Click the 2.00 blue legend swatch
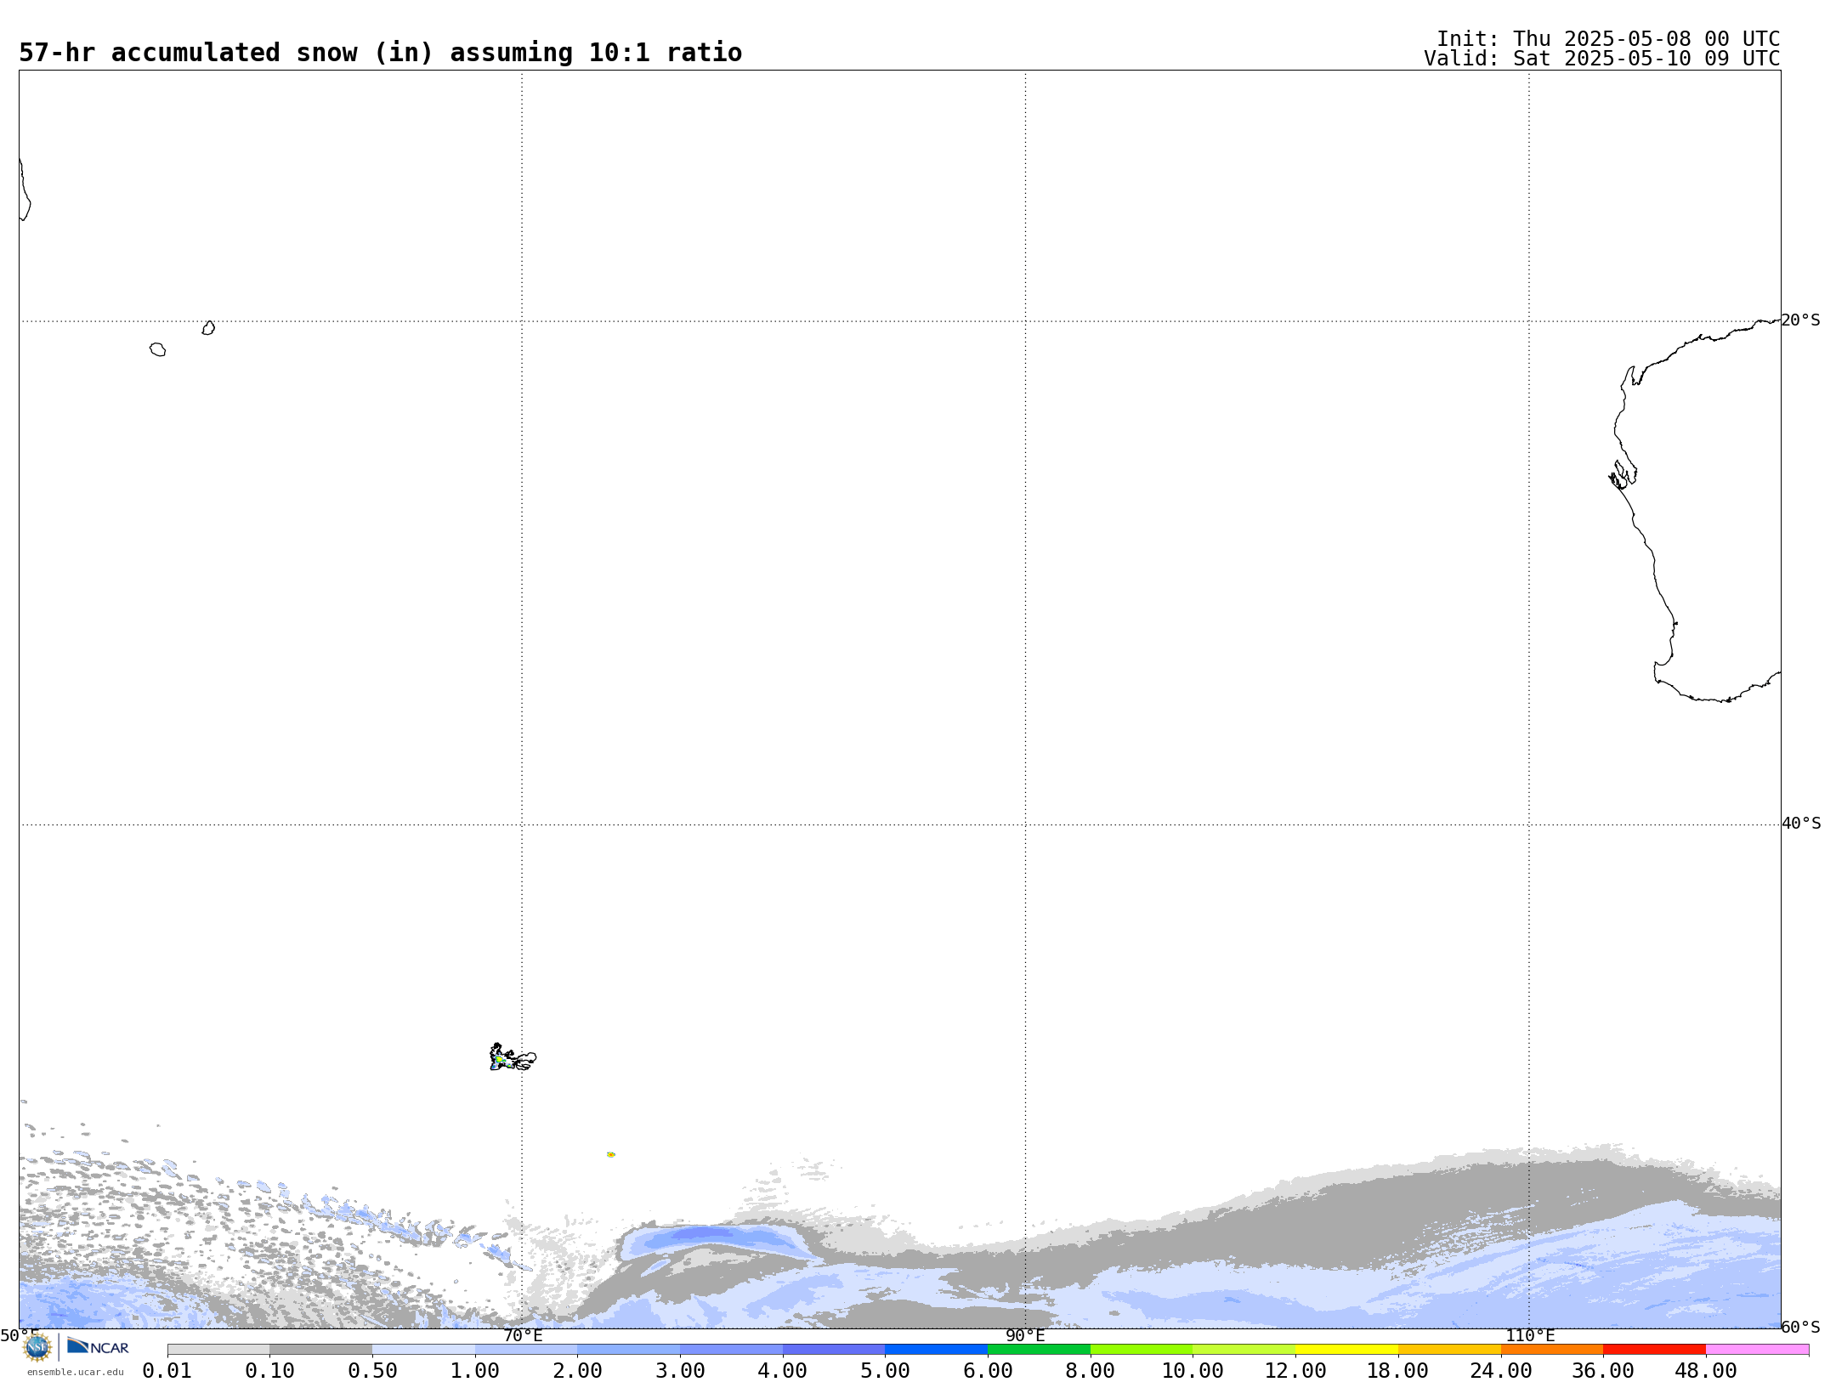 629,1350
